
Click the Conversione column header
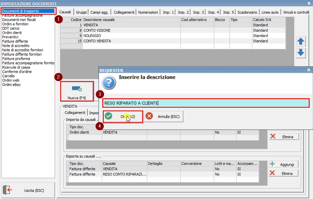(197, 164)
